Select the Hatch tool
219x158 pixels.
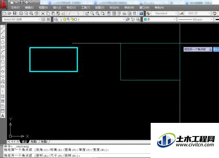[x=3, y=96]
